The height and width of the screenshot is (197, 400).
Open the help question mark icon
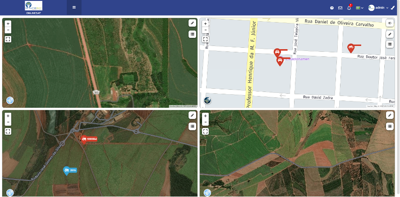coord(331,8)
